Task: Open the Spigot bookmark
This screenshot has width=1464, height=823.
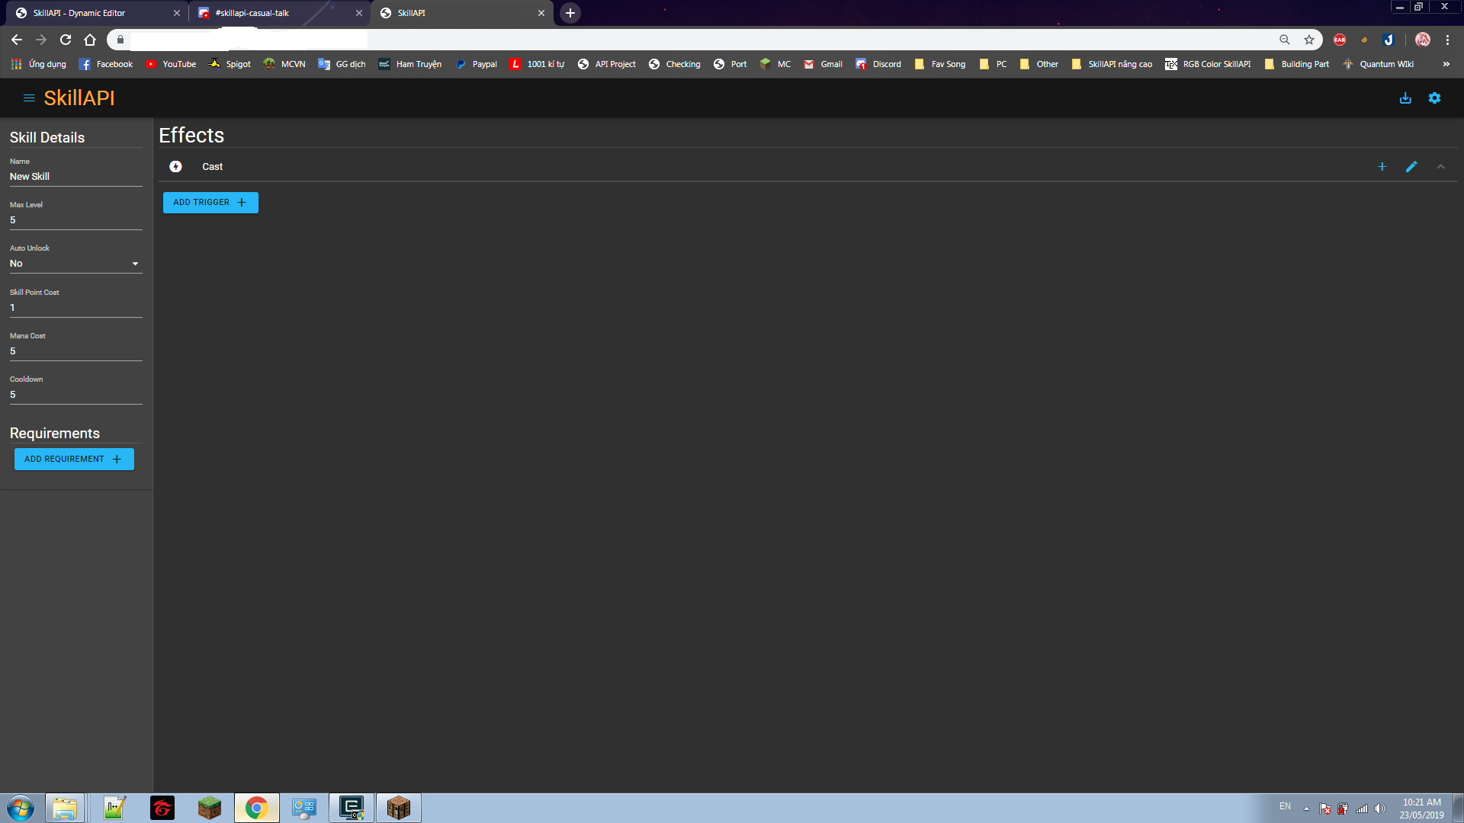Action: point(230,64)
